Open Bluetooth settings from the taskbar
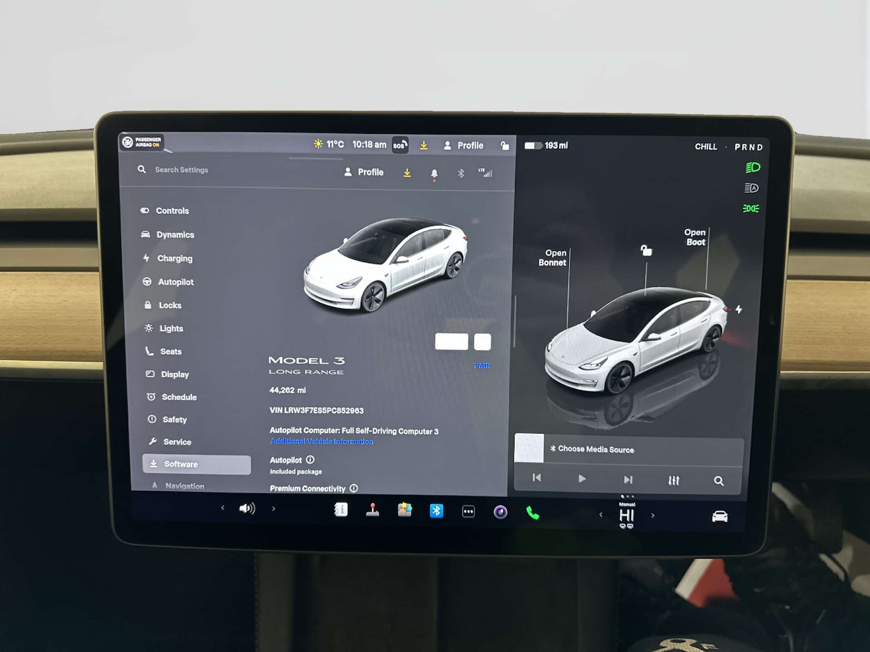Viewport: 870px width, 652px height. [x=437, y=511]
